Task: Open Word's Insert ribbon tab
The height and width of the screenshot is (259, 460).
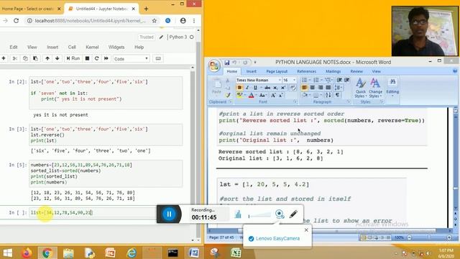Action: click(251, 71)
